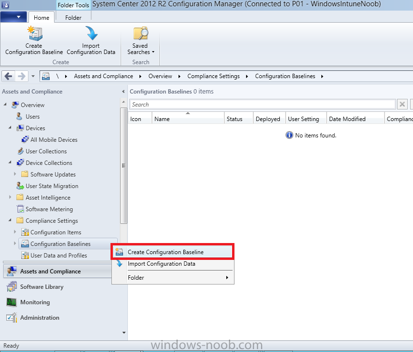The width and height of the screenshot is (413, 352).
Task: Click Configuration Items icon
Action: 25,232
